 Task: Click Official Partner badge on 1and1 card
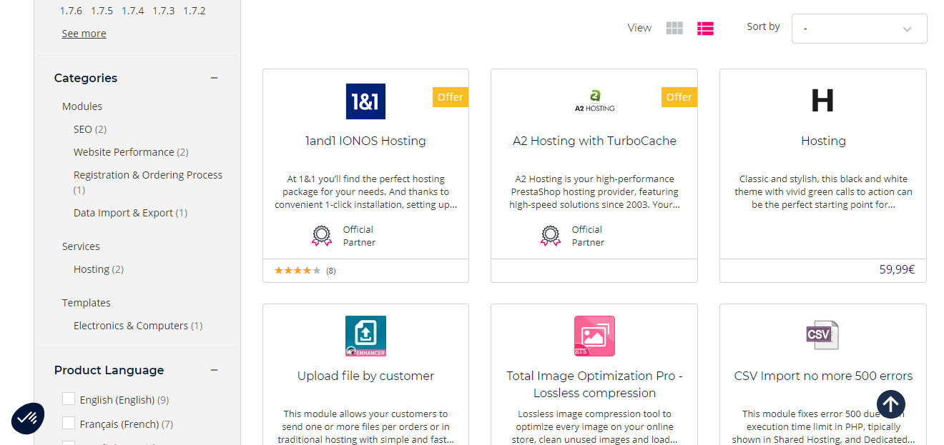pos(343,236)
